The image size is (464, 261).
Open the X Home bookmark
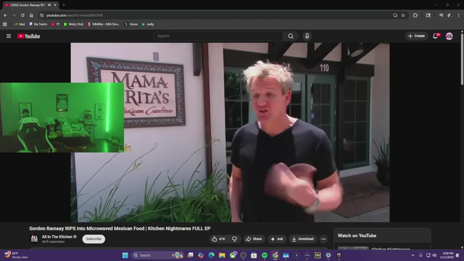131,24
